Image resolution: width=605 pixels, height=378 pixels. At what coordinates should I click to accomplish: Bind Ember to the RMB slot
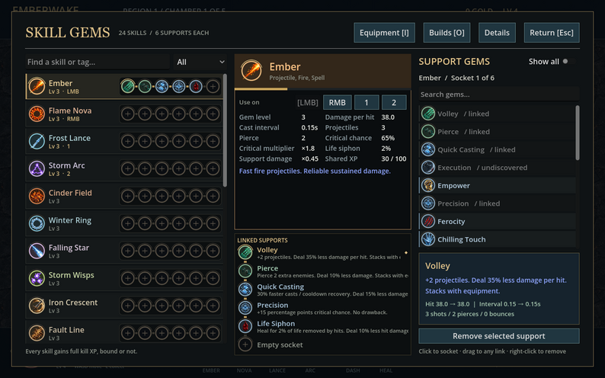click(338, 103)
